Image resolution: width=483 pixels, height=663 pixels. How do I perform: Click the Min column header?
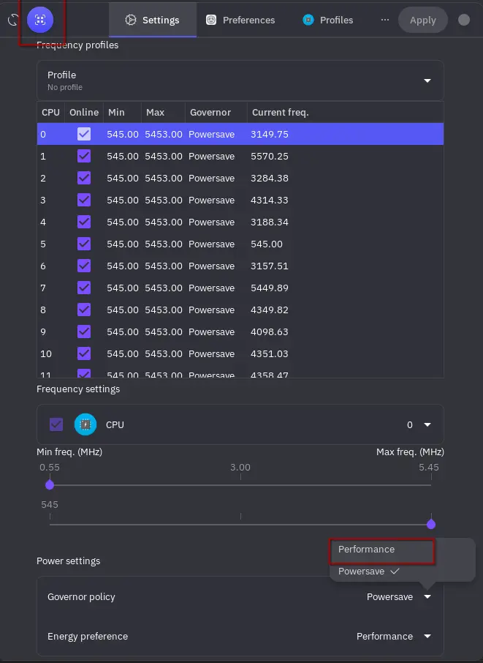pos(123,113)
